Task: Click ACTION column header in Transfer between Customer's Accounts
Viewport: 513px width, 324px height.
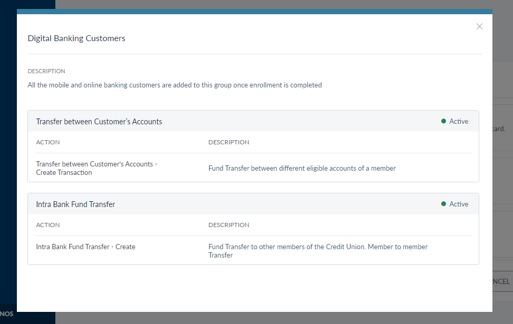Action: coord(48,142)
